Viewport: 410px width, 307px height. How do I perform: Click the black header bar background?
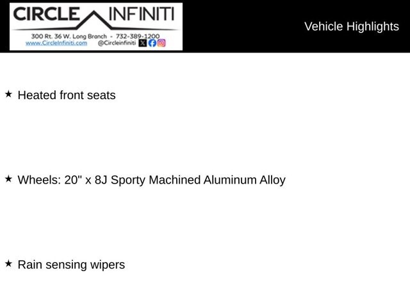243,26
